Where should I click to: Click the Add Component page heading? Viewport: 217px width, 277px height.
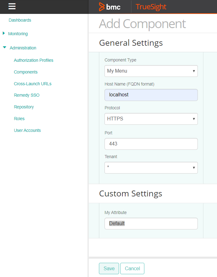pos(143,24)
